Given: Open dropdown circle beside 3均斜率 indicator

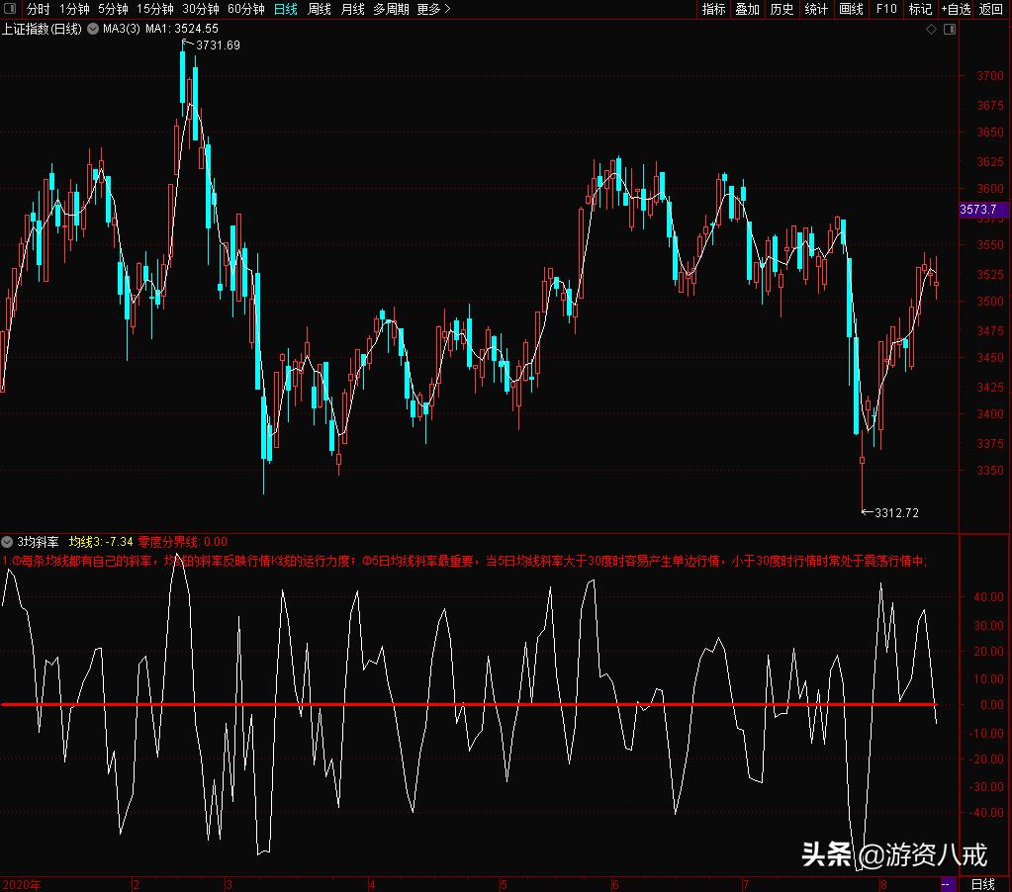Looking at the screenshot, I should pos(7,542).
